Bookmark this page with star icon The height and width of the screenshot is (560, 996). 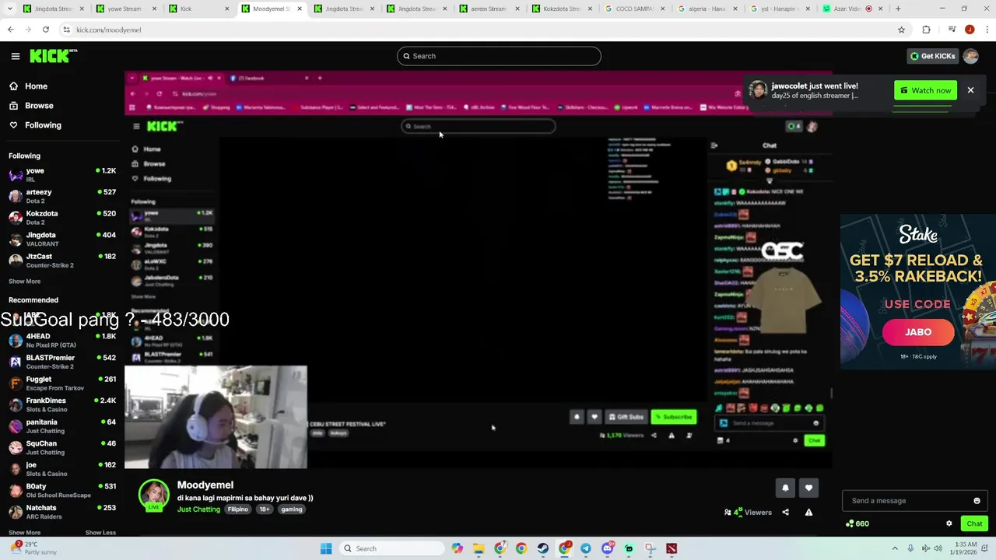(x=902, y=30)
